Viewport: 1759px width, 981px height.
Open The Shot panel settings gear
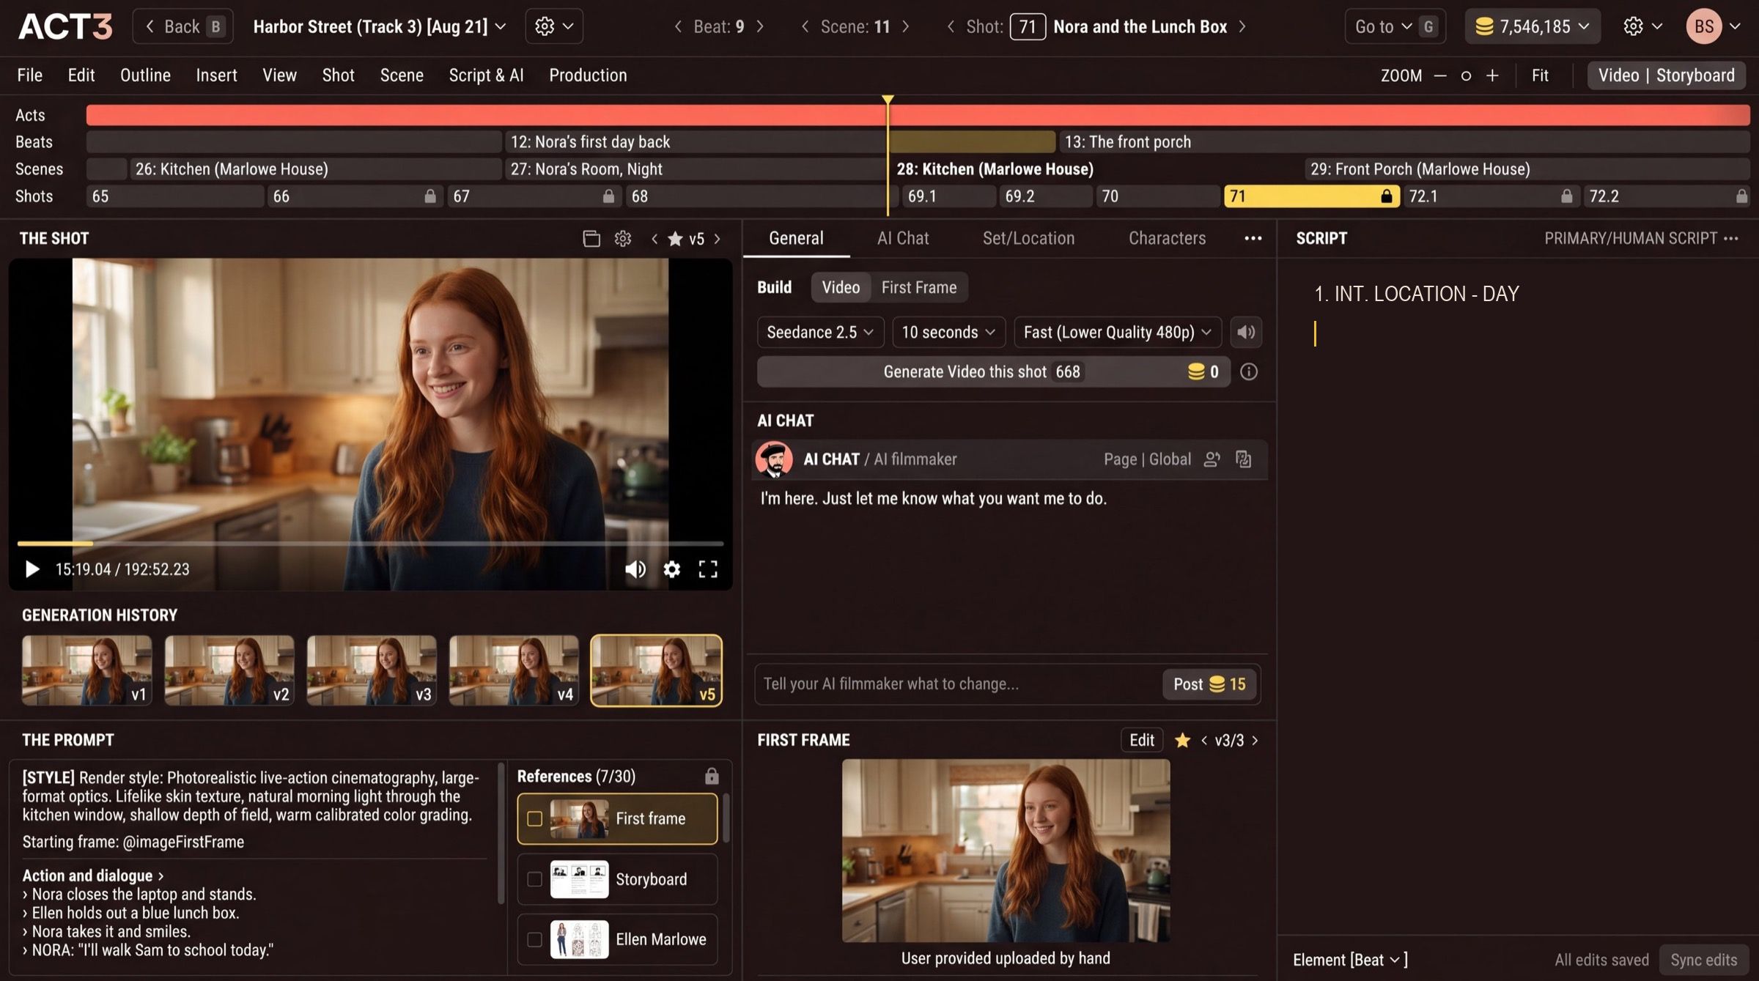(x=622, y=239)
